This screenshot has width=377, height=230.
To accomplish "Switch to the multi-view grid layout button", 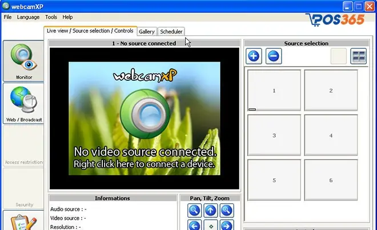I will point(359,56).
